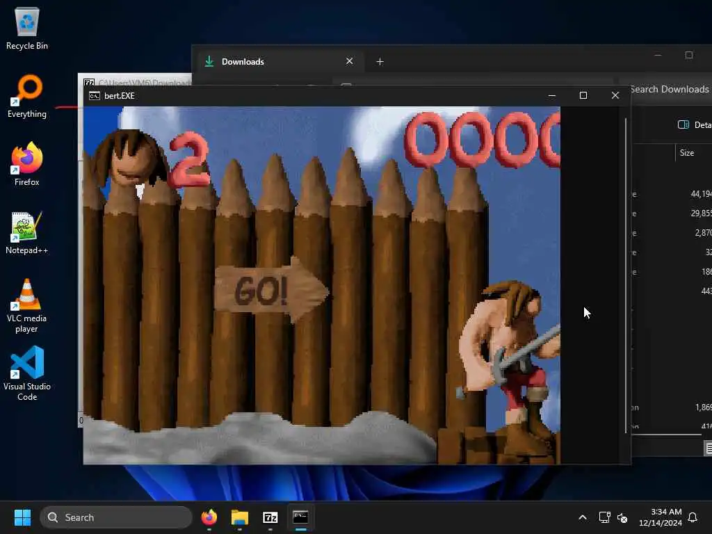Open the Everything search desktop shortcut
Image resolution: width=712 pixels, height=534 pixels.
tap(27, 97)
